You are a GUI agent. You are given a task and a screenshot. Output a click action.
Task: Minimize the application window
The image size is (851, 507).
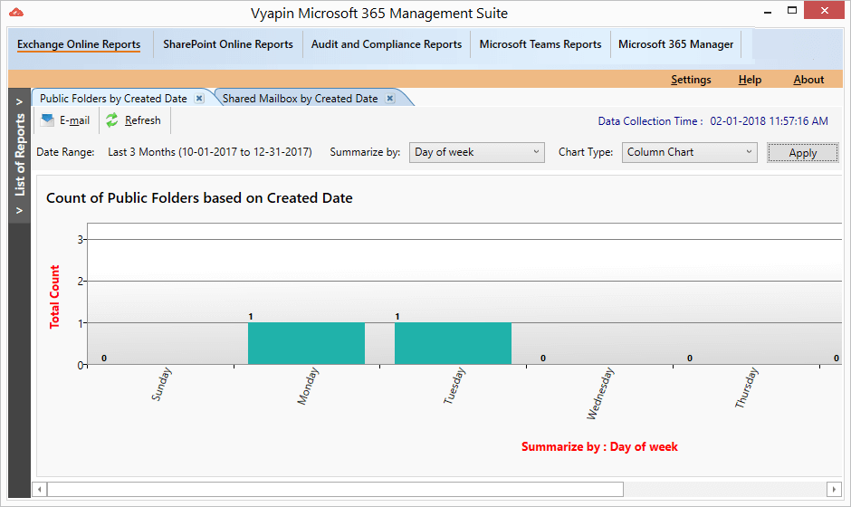[x=768, y=12]
